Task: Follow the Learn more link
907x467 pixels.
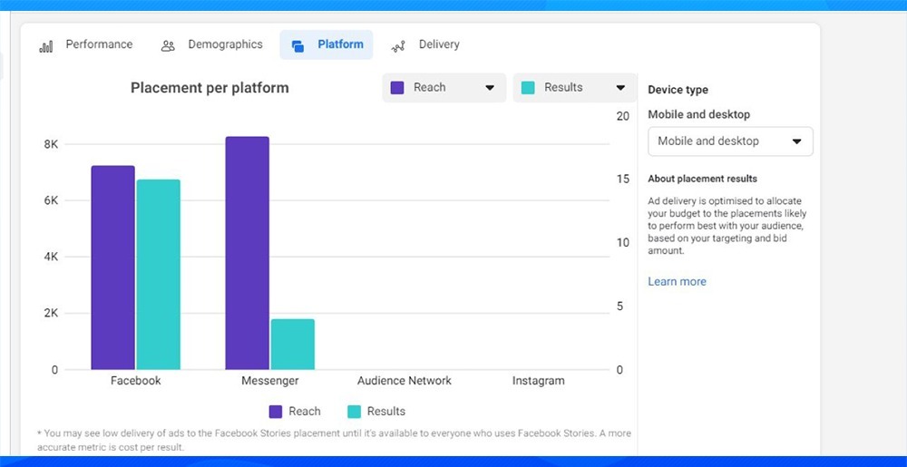Action: coord(677,282)
